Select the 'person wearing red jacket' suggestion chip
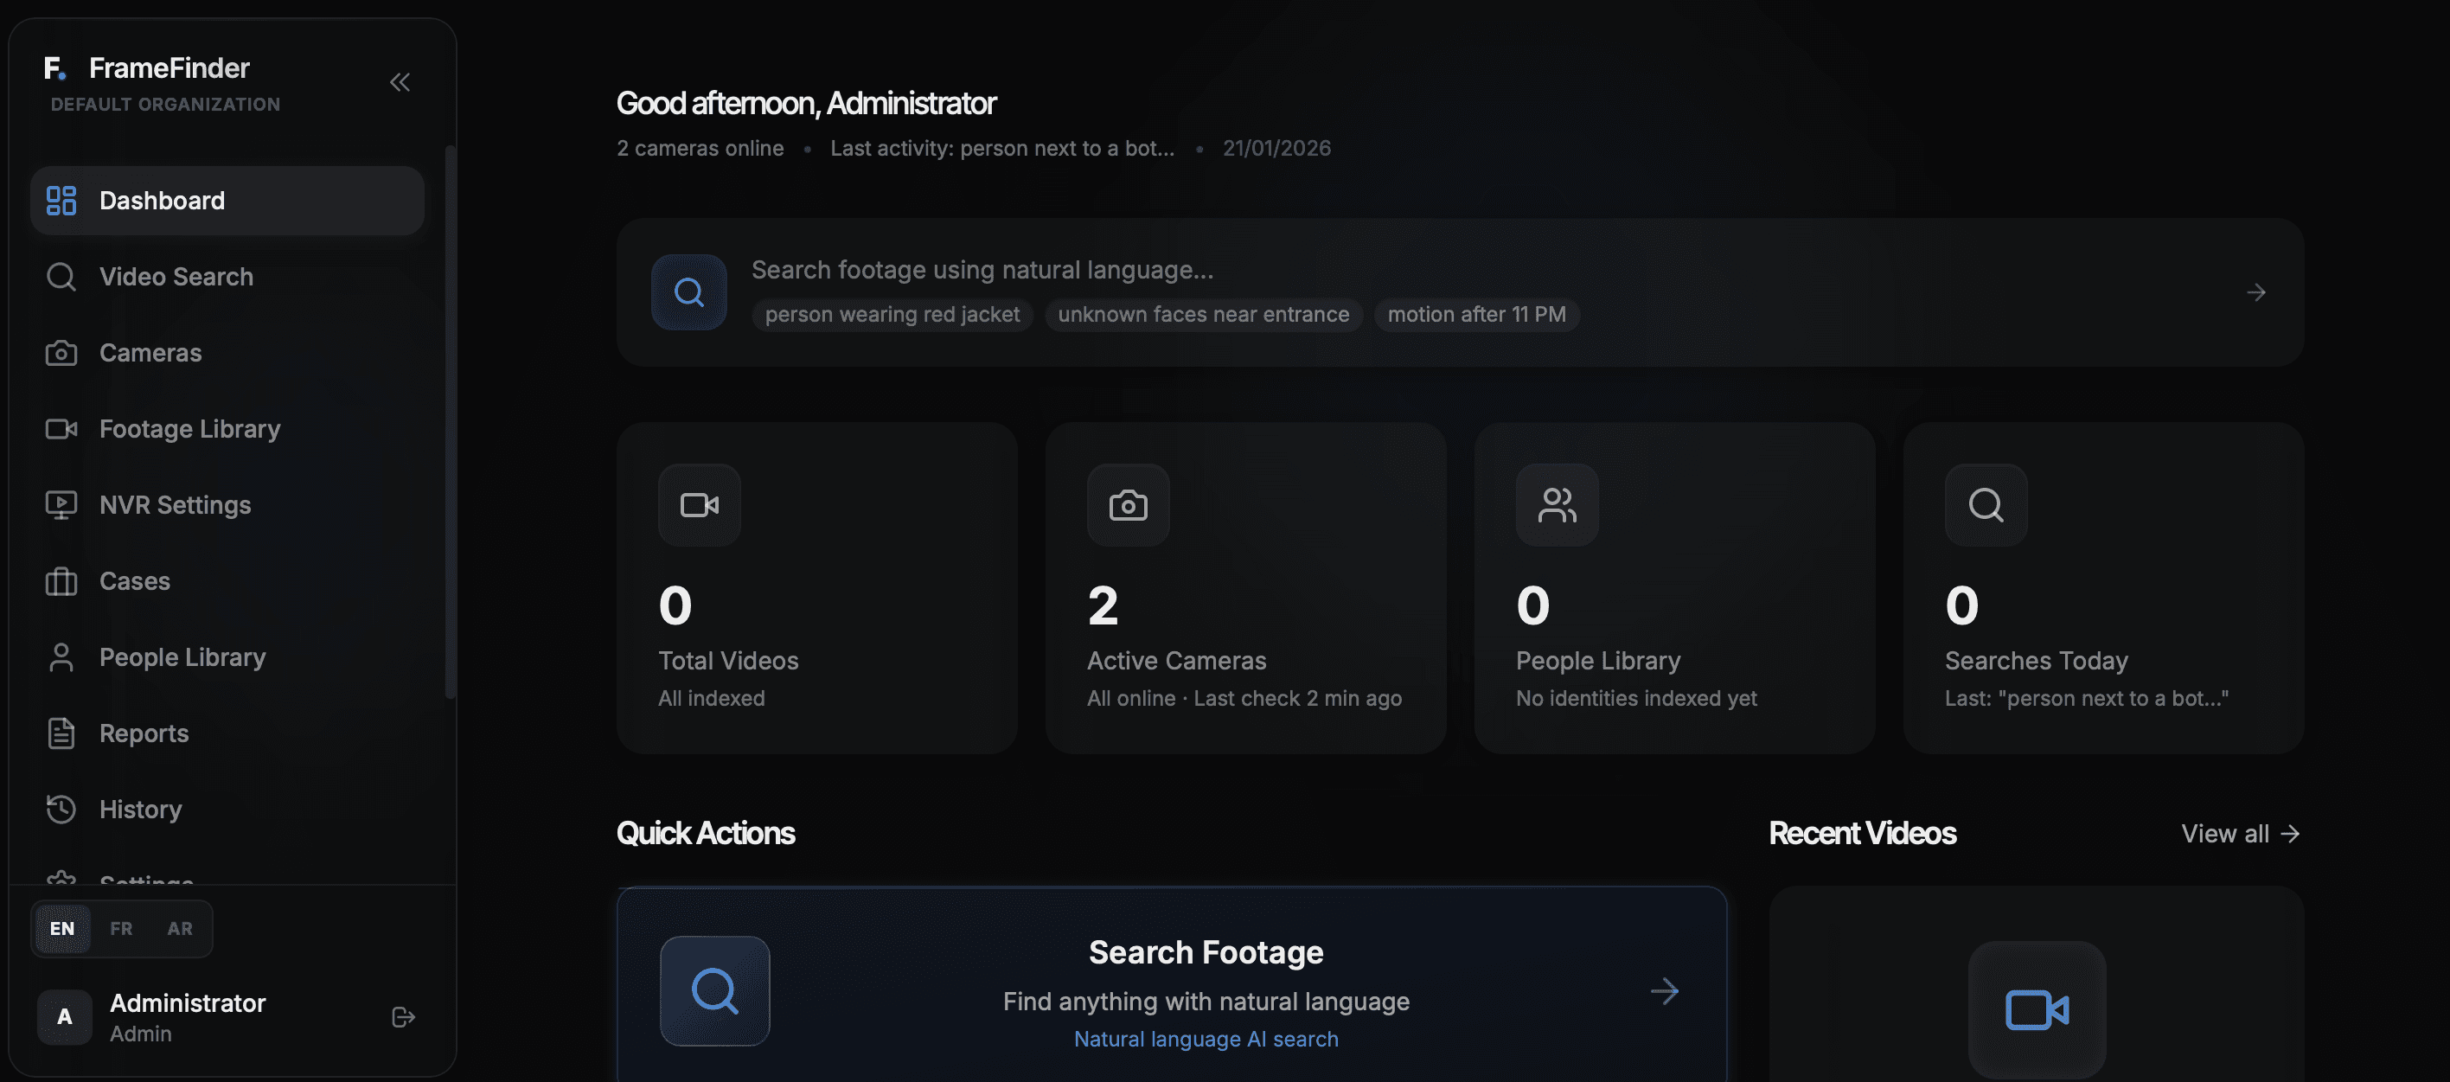Screen dimensions: 2450x1082 point(891,314)
